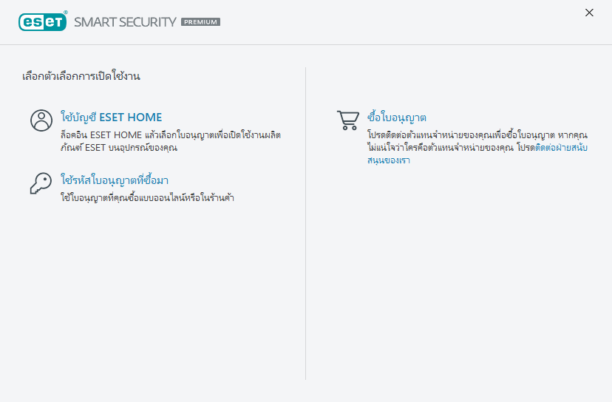
Task: Click the horizontal line under the header
Action: (x=306, y=45)
